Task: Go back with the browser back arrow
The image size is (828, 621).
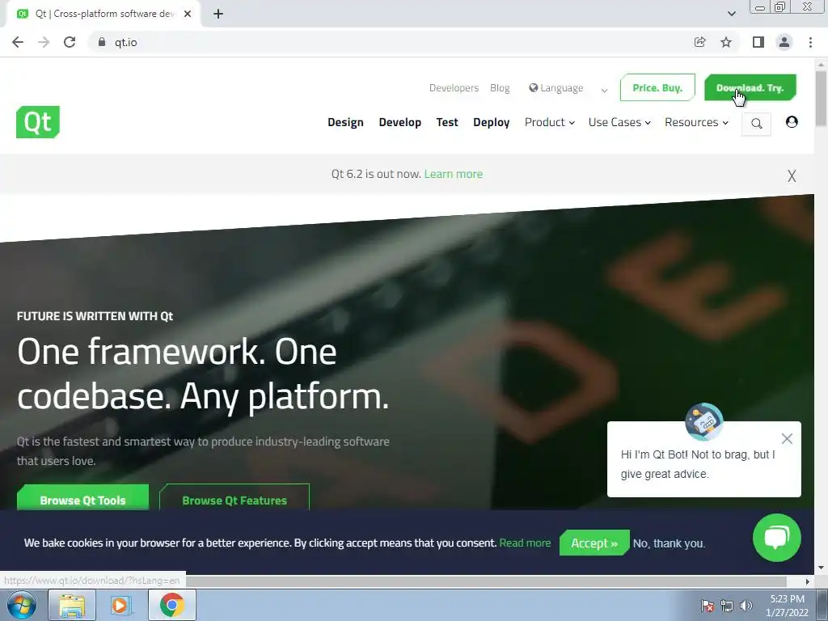Action: pos(18,42)
